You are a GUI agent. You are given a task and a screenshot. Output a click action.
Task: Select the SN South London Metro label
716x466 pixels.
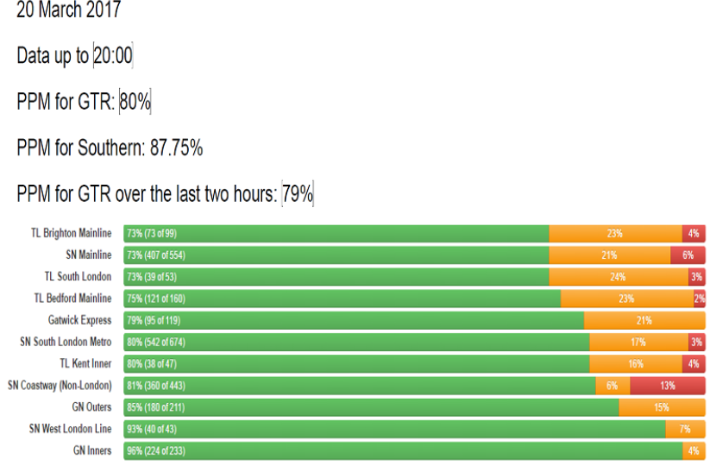coord(66,342)
